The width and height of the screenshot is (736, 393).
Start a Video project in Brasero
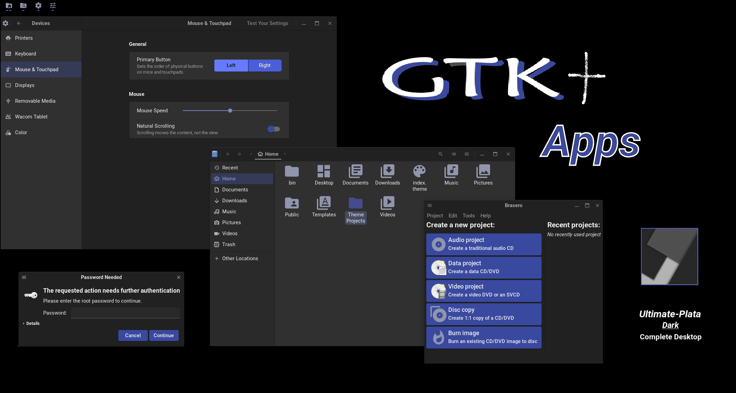tap(484, 291)
